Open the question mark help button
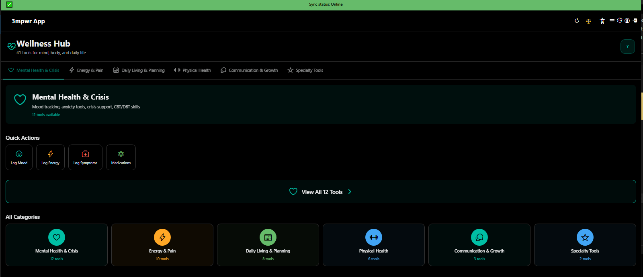 pos(627,47)
